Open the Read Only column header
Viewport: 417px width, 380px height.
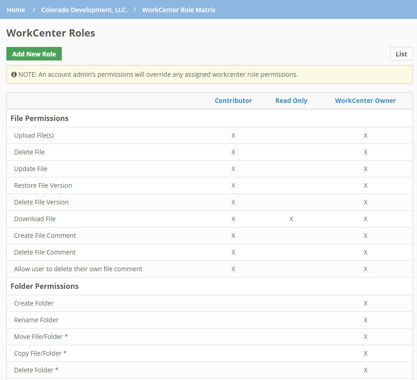click(291, 100)
